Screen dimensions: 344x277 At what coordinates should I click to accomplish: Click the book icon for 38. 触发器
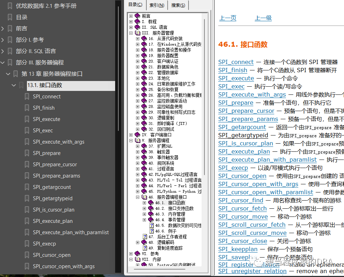pos(144,152)
